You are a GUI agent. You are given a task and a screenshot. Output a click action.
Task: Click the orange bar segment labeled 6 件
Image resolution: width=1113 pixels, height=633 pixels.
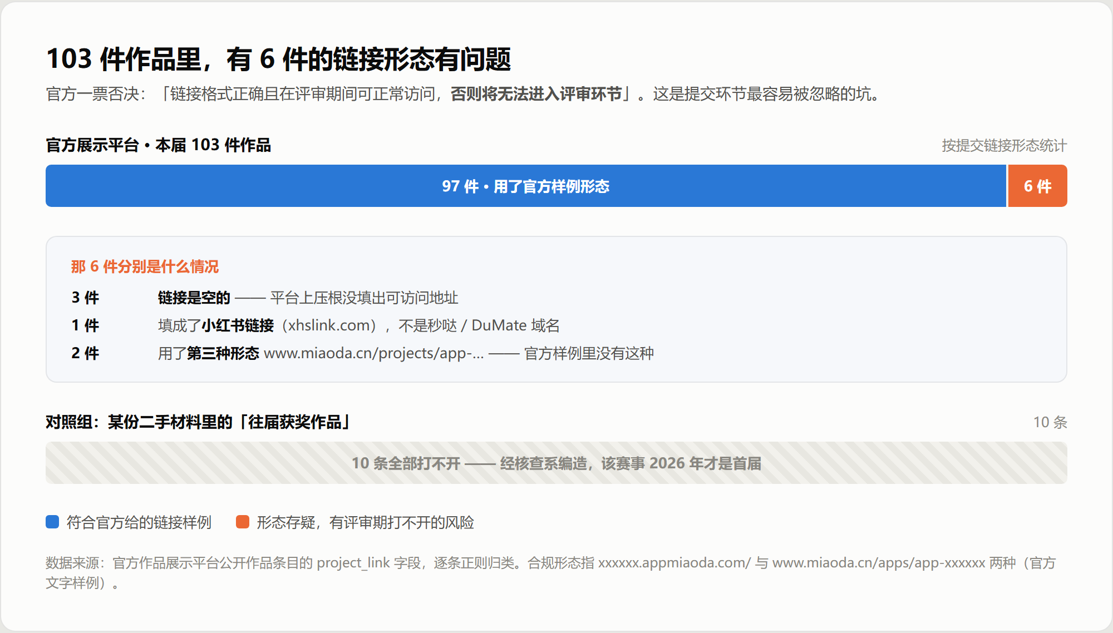(1038, 186)
